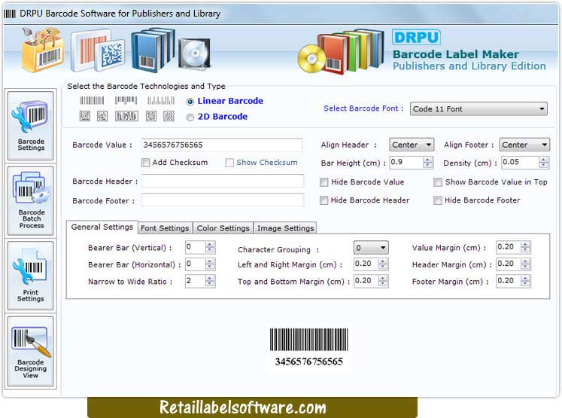Open the Align Header dropdown
The image size is (562, 418).
[412, 145]
